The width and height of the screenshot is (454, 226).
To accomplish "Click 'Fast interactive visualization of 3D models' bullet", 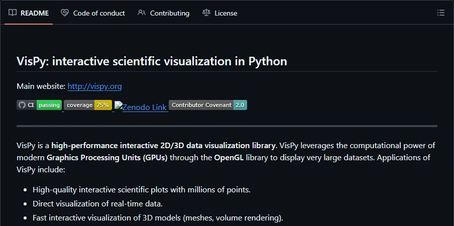I will (158, 217).
